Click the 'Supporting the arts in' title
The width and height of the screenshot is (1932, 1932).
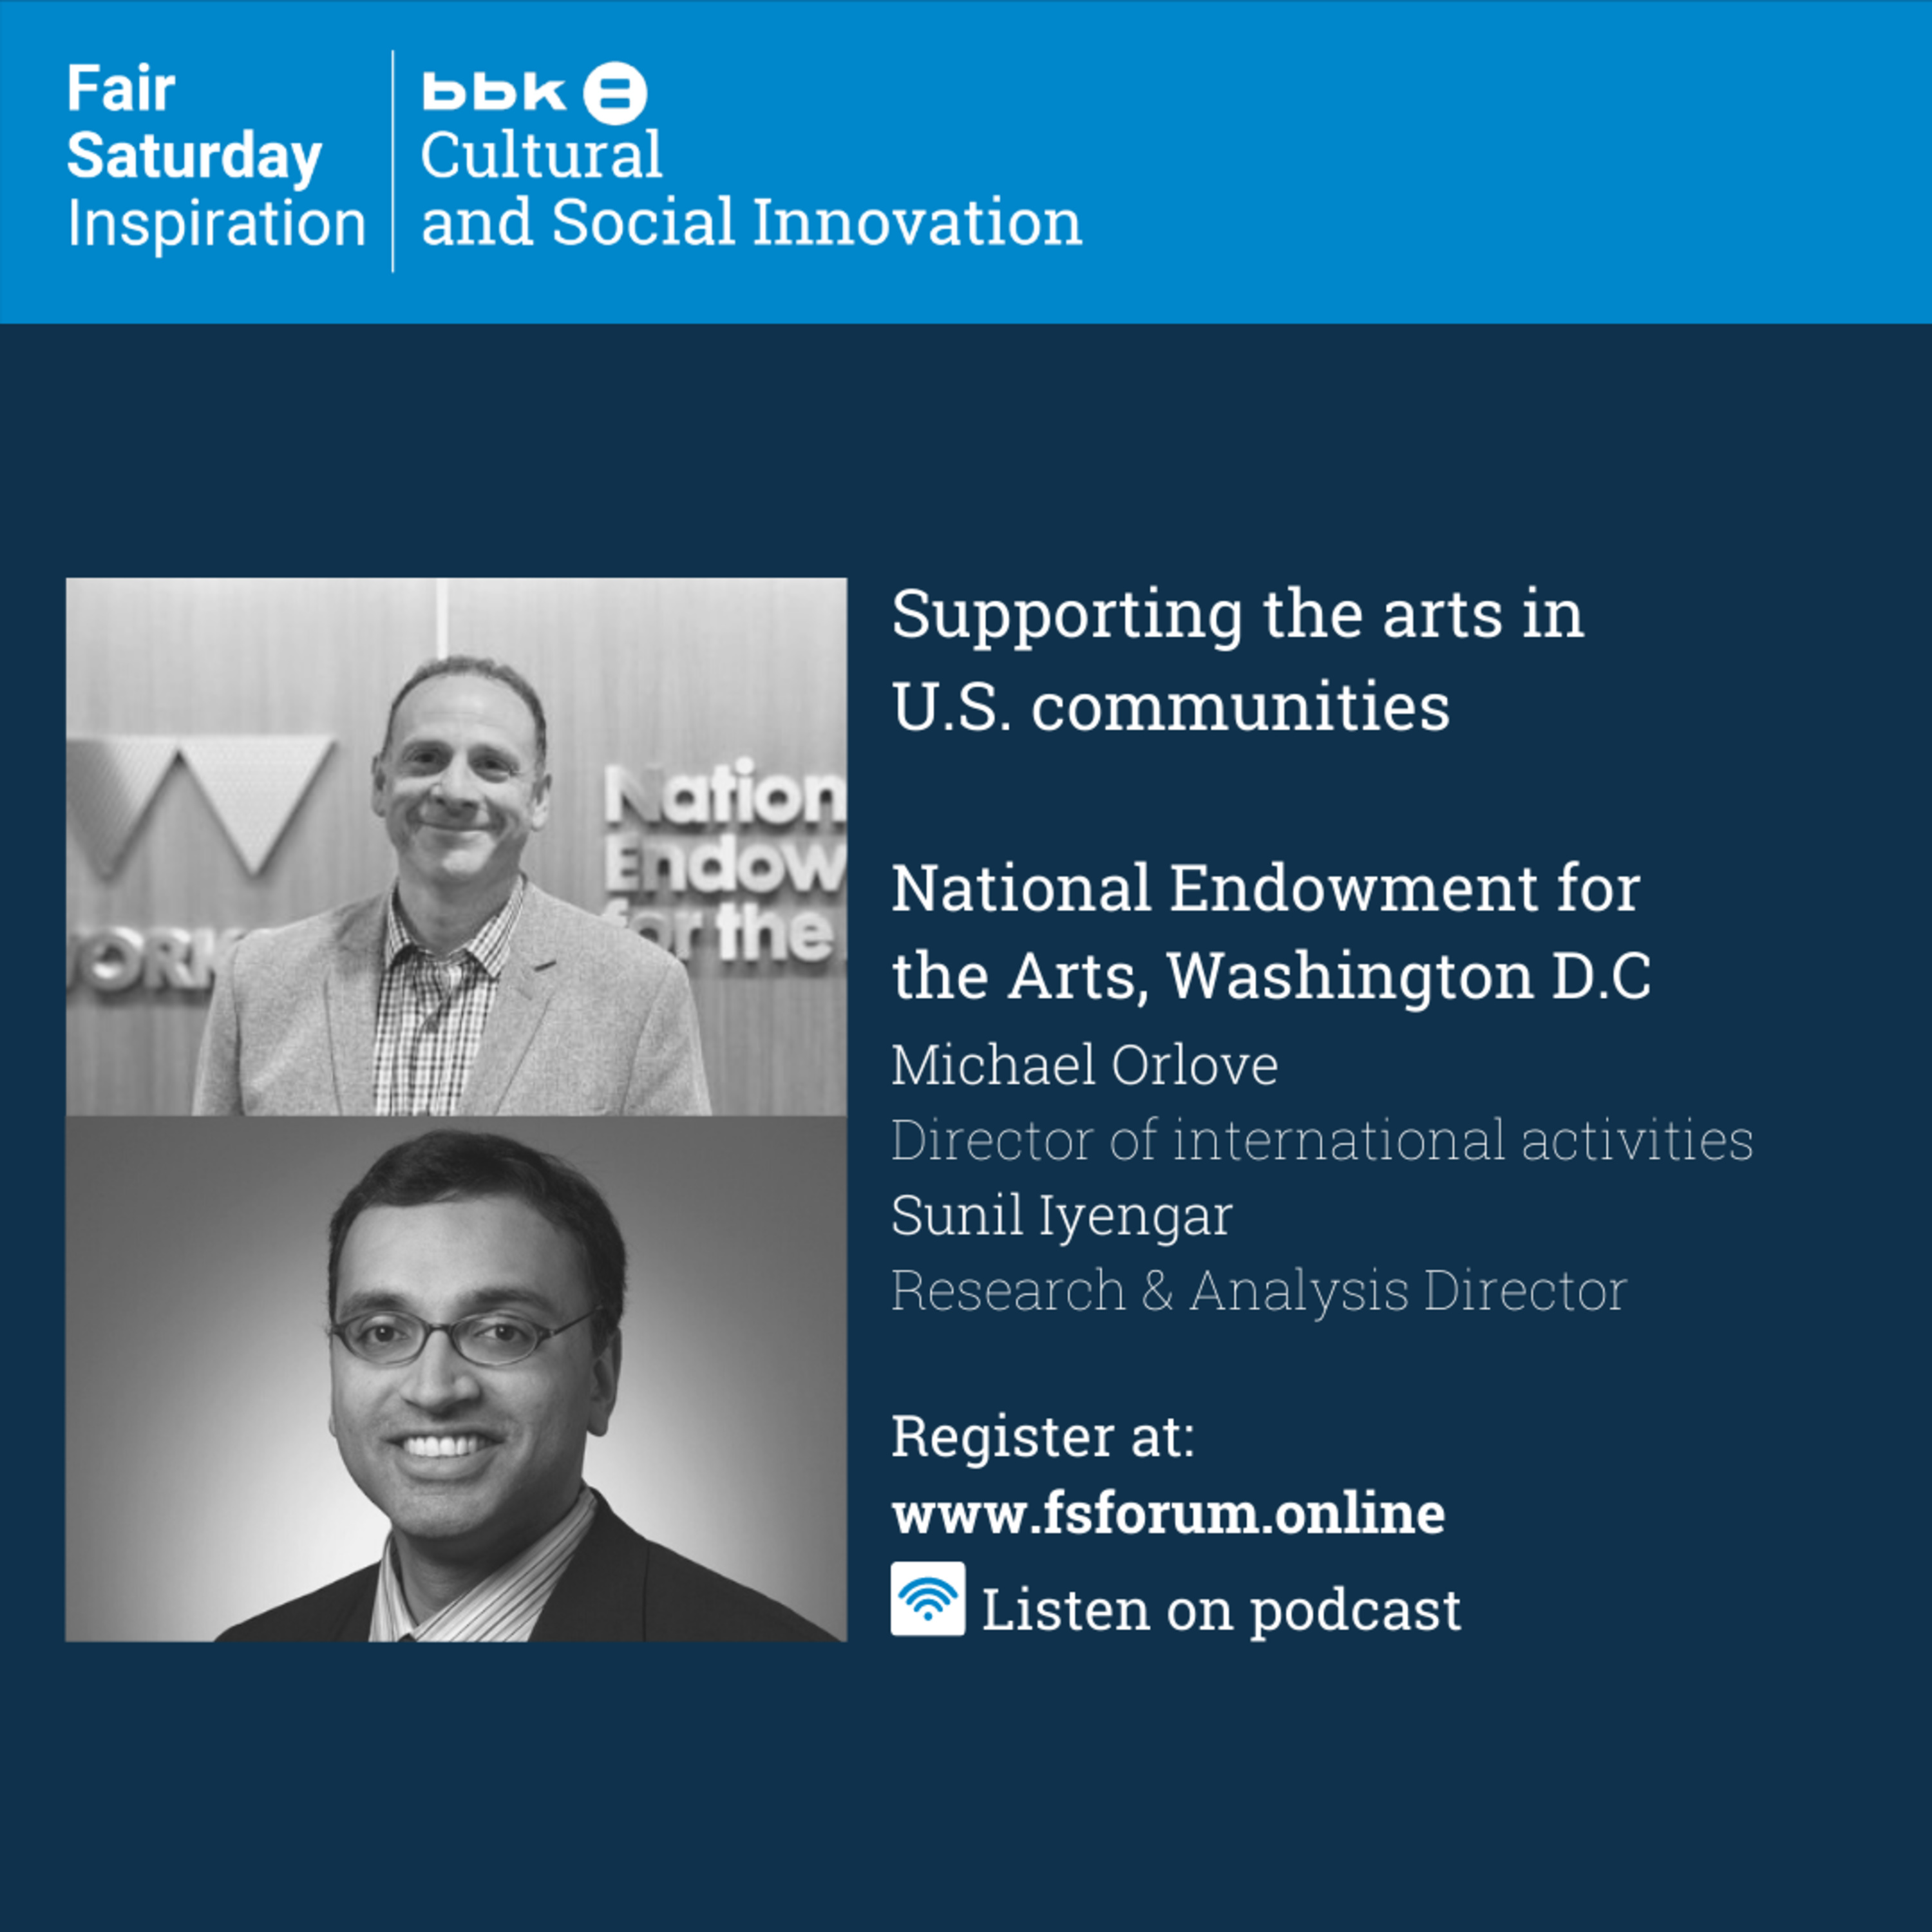tap(1237, 614)
